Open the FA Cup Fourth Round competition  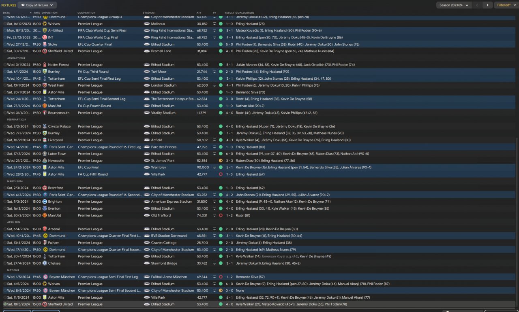(x=94, y=106)
